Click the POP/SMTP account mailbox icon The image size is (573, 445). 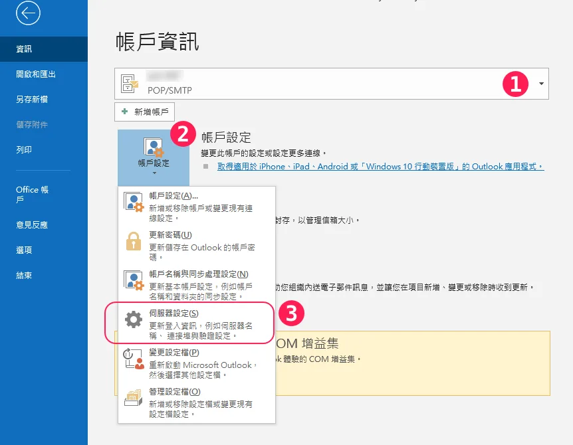pyautogui.click(x=129, y=84)
